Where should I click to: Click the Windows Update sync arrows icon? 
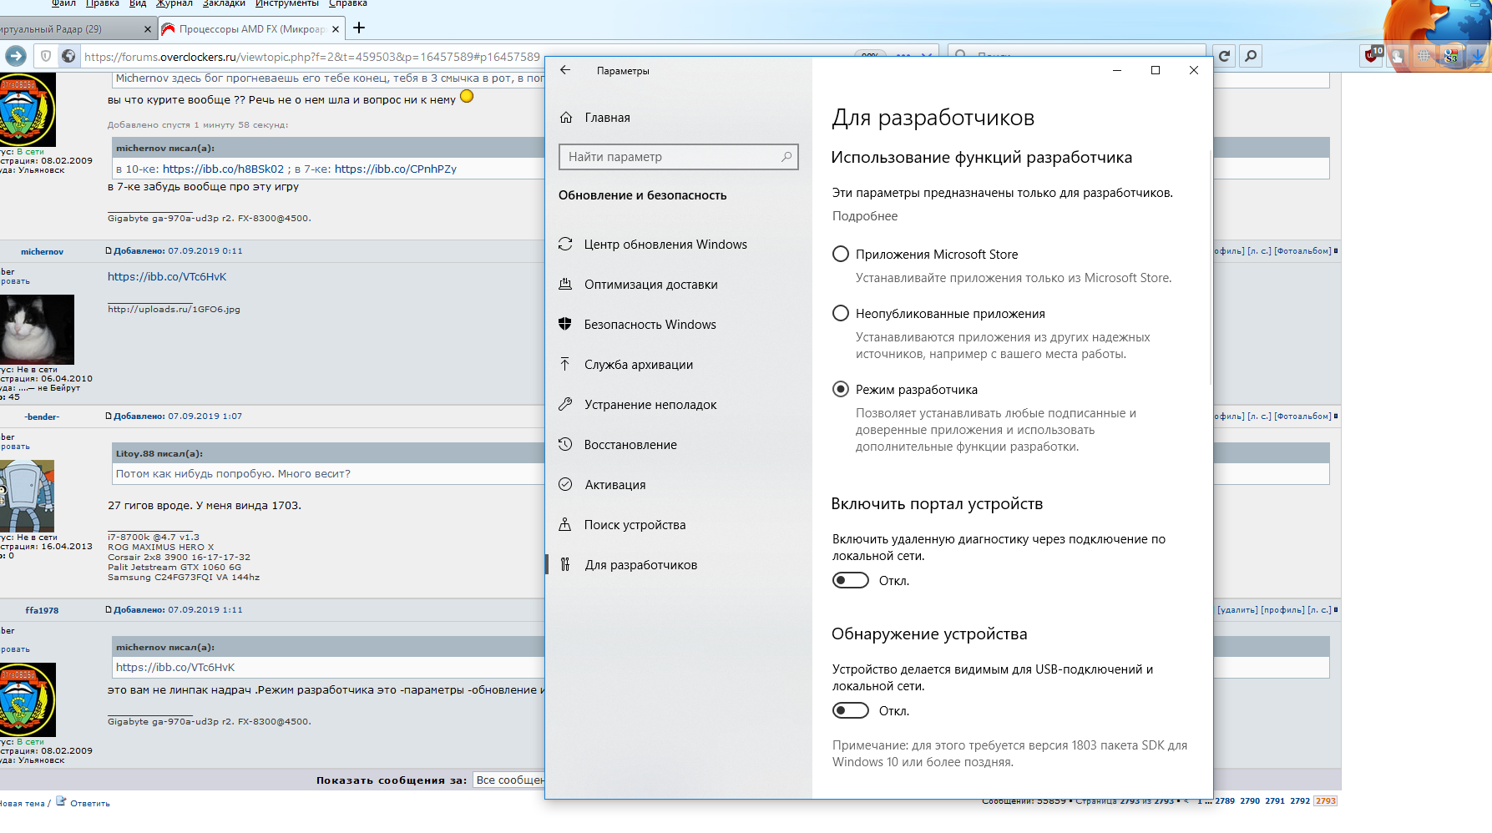coord(565,245)
